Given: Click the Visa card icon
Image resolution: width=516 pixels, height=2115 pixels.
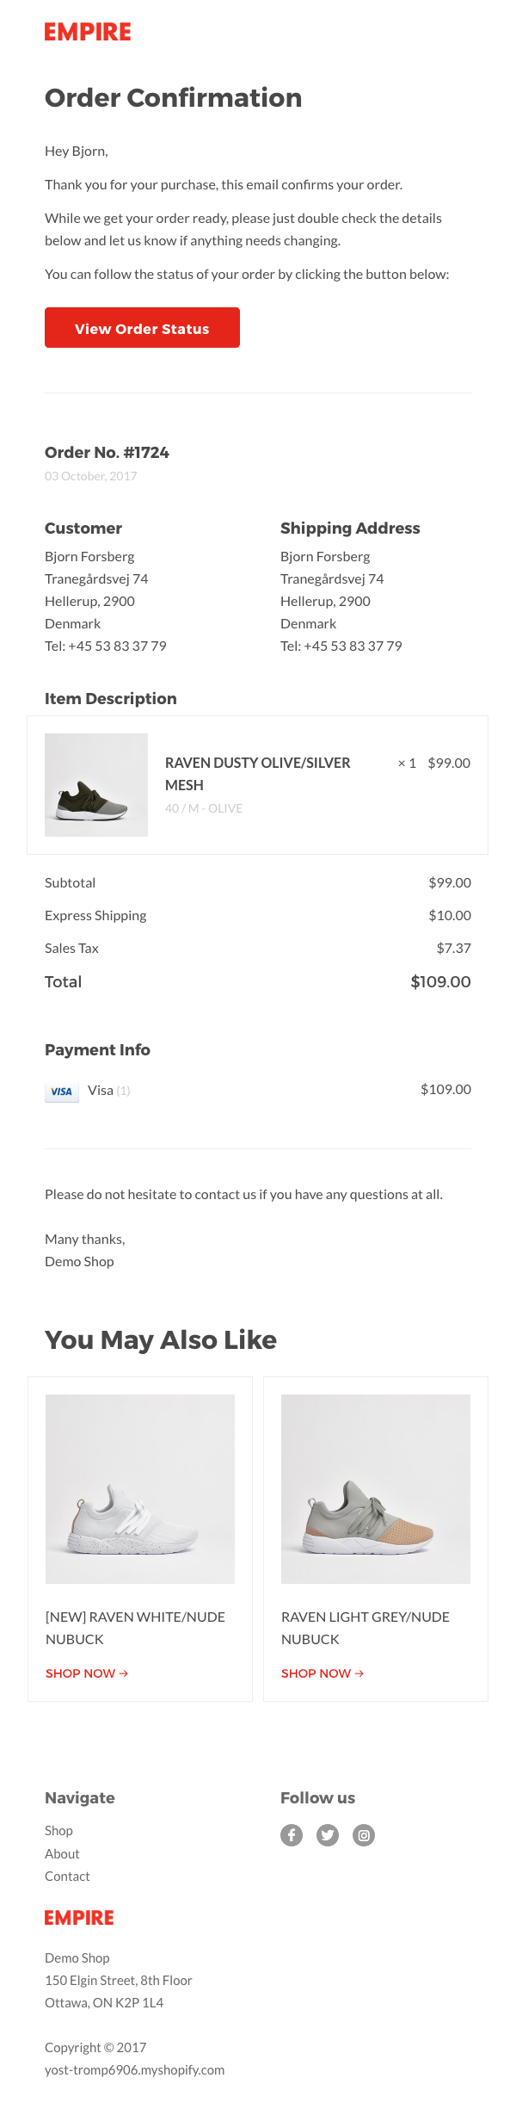Looking at the screenshot, I should 62,1091.
